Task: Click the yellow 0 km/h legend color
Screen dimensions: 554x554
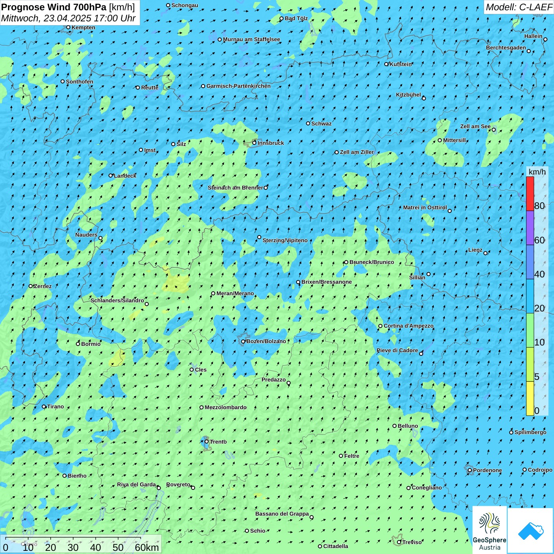Action: click(530, 398)
